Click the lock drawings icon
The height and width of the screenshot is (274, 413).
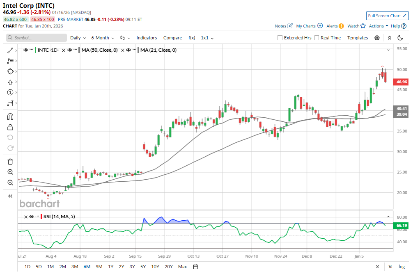pyautogui.click(x=11, y=127)
